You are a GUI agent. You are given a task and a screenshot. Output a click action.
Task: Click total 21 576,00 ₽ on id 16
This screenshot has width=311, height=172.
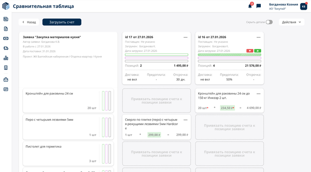253,66
